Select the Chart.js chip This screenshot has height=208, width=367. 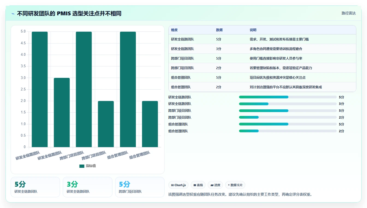[178, 185]
